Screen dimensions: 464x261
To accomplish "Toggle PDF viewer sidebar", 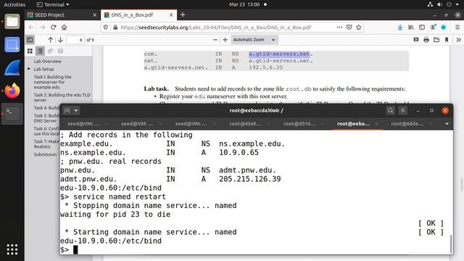I will [x=30, y=40].
